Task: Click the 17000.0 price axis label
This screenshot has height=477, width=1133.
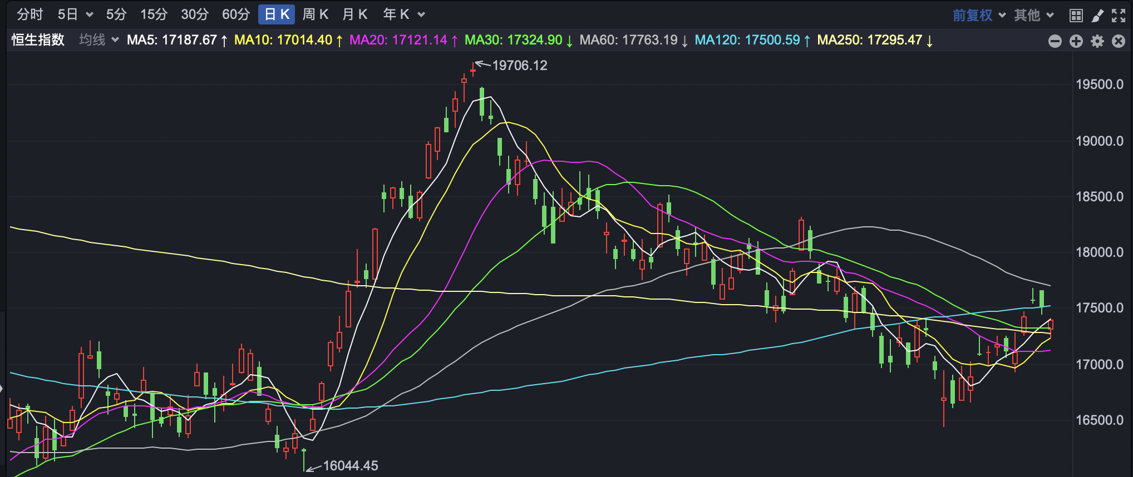Action: (x=1100, y=364)
